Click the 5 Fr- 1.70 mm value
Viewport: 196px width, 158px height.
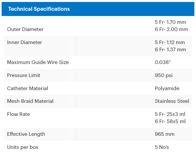click(170, 22)
